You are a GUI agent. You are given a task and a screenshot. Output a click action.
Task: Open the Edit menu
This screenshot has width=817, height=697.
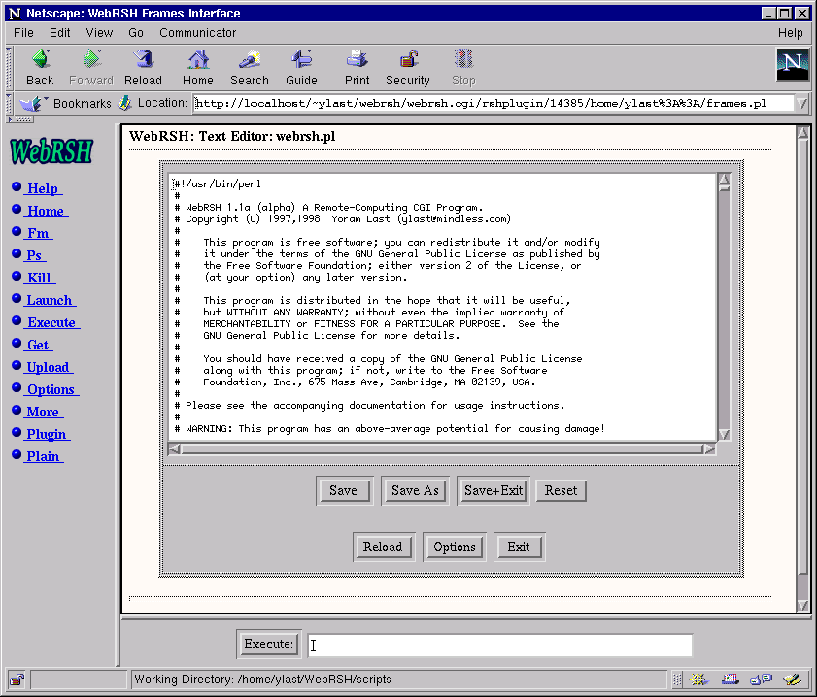click(x=60, y=33)
